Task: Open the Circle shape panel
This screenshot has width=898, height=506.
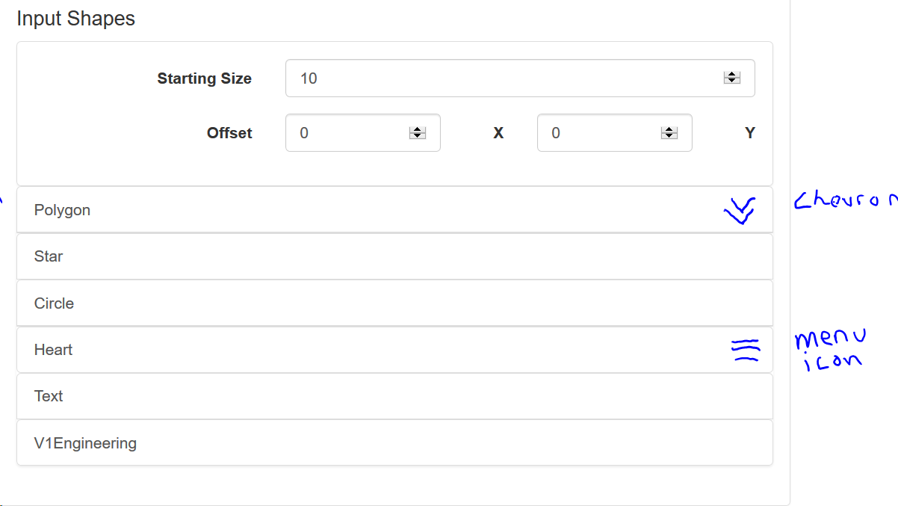Action: coord(54,303)
